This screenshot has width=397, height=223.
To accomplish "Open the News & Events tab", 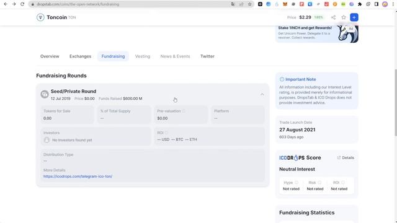I will coord(175,56).
